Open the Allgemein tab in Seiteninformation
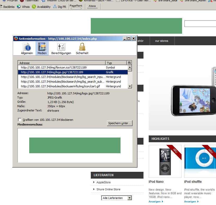216x205 pixels. pos(27,49)
